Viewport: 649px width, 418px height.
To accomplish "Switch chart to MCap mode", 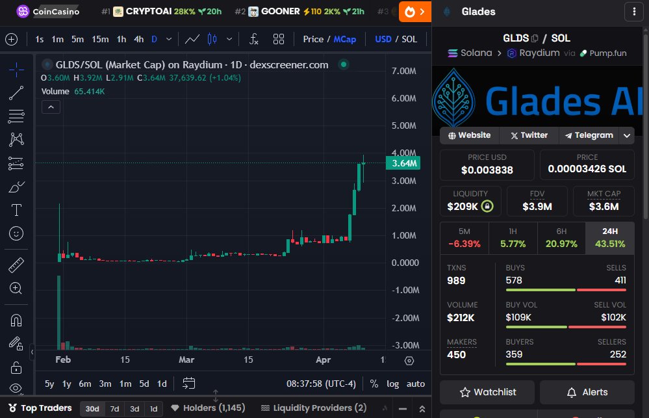I will point(345,40).
